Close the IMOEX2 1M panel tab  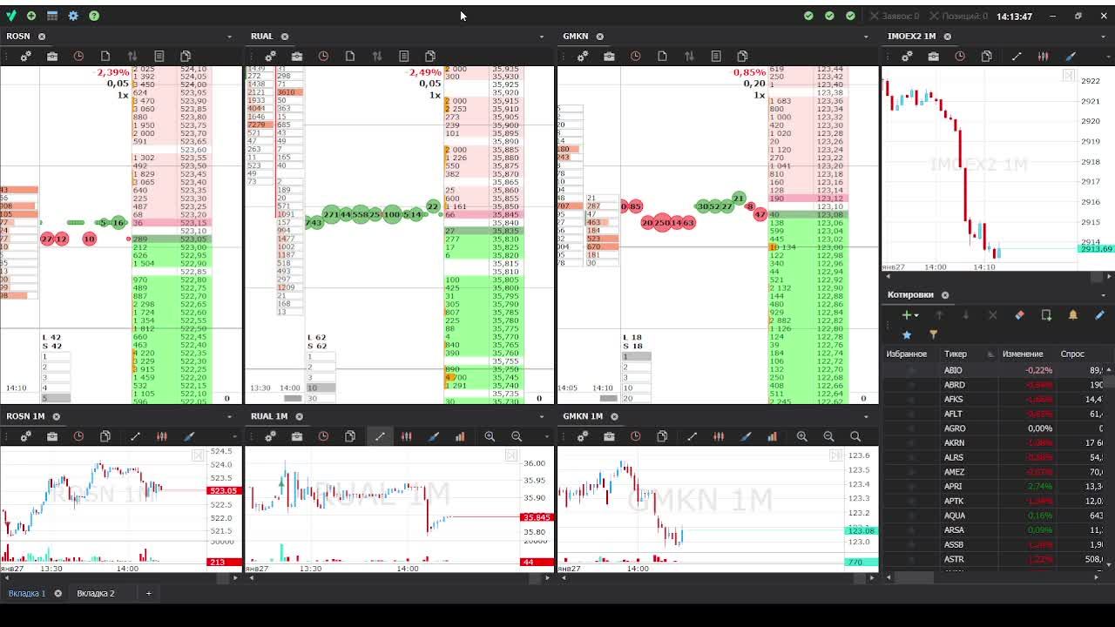tap(948, 37)
